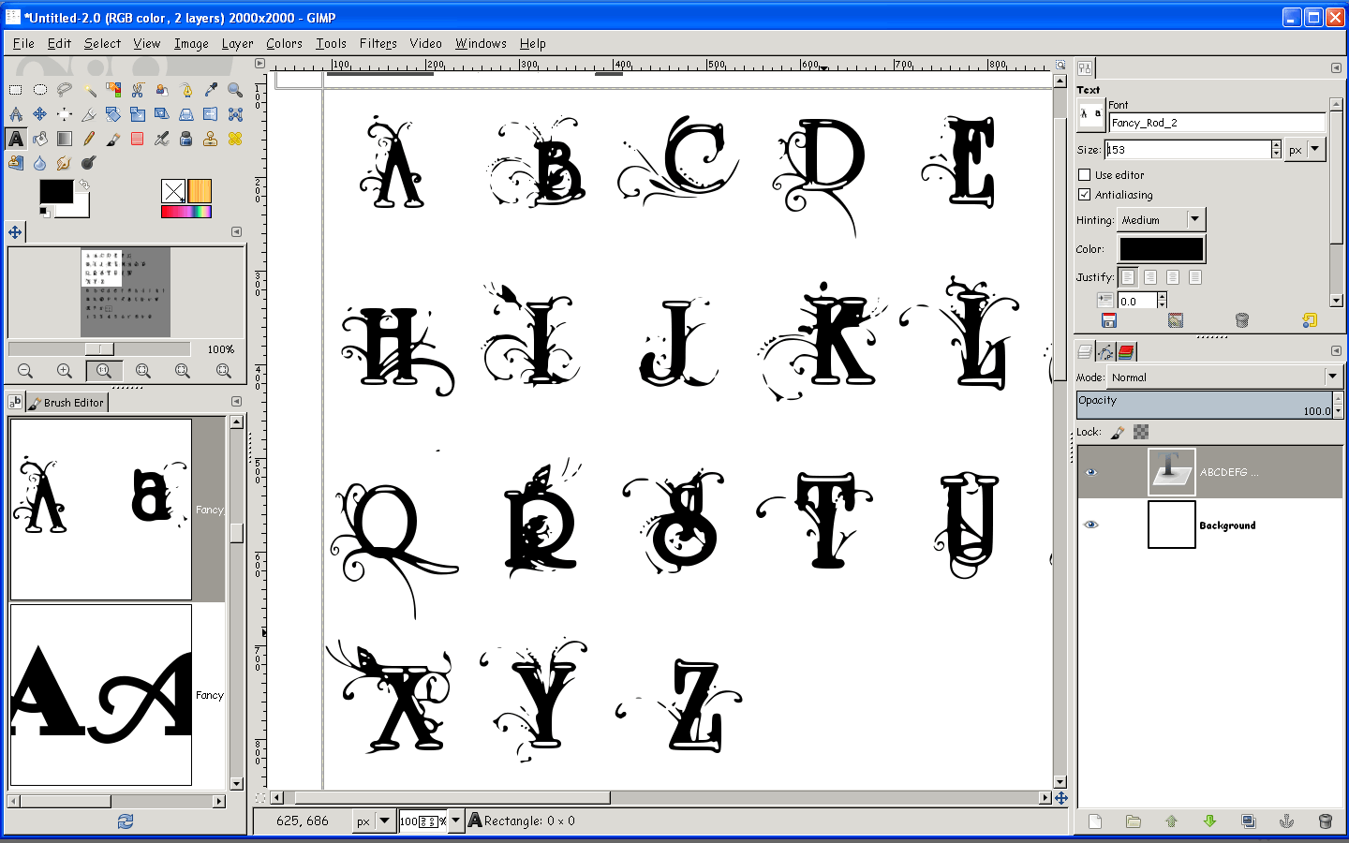Reset tool options to defaults
The image size is (1349, 843).
[x=1310, y=320]
